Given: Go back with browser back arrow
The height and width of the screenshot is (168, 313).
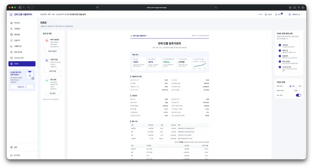Looking at the screenshot, I should 29,7.
